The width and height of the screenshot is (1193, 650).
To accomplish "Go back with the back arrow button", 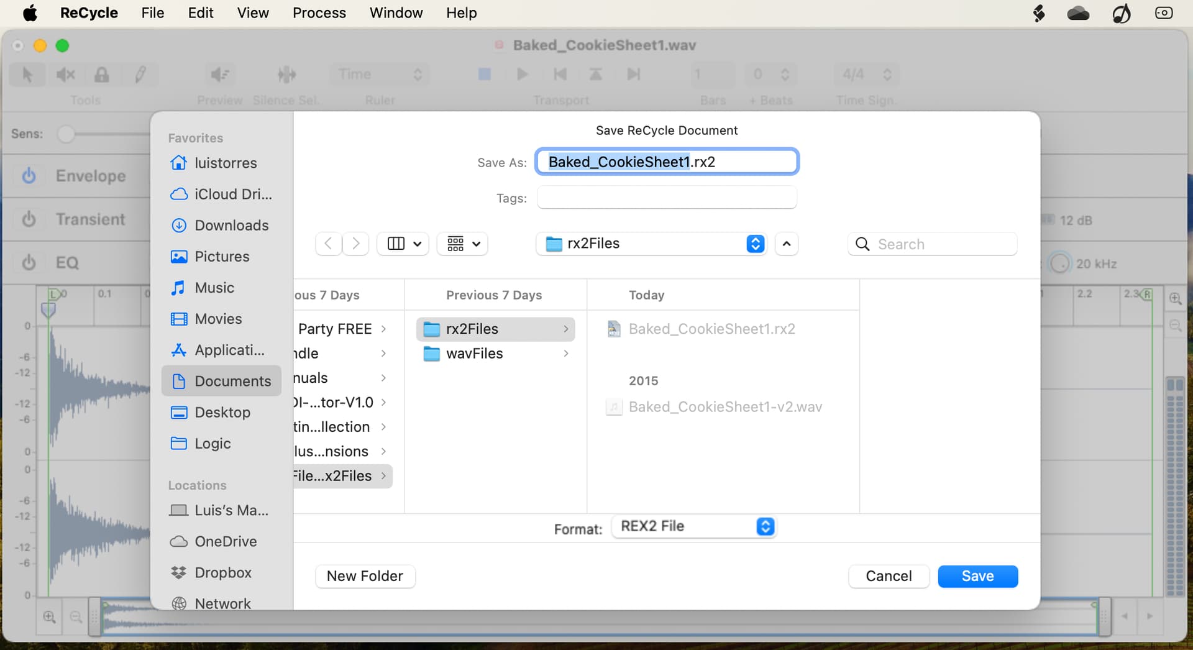I will (329, 244).
